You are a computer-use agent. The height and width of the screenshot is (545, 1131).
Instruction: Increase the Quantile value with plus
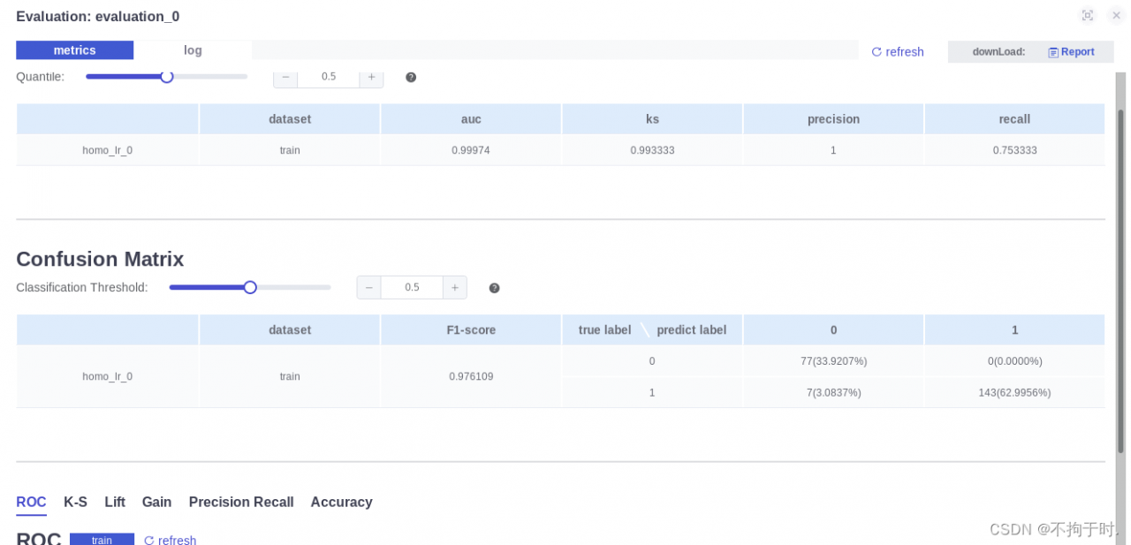371,77
